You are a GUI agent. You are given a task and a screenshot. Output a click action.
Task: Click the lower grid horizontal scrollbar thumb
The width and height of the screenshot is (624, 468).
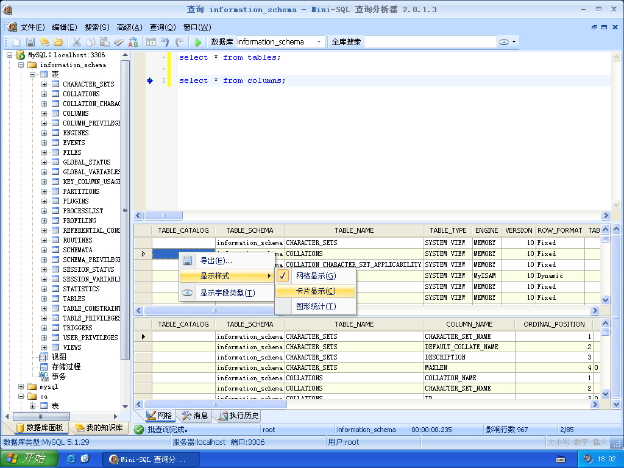click(215, 405)
